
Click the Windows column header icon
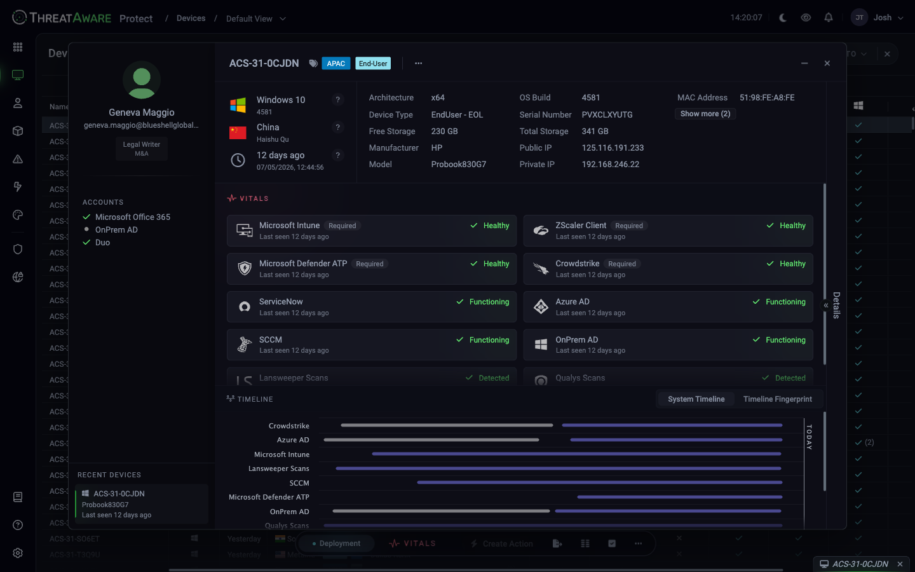(858, 106)
